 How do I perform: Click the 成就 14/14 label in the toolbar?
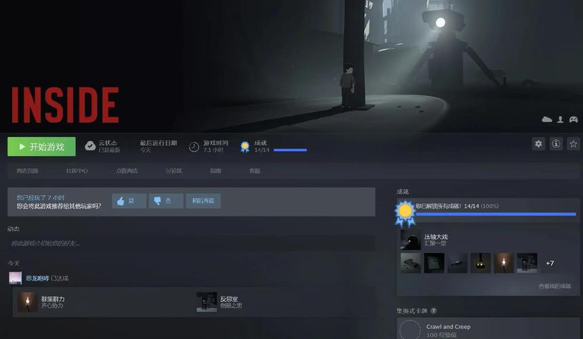click(262, 146)
